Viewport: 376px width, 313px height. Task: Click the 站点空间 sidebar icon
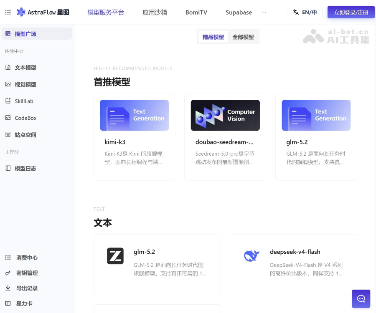(x=8, y=134)
